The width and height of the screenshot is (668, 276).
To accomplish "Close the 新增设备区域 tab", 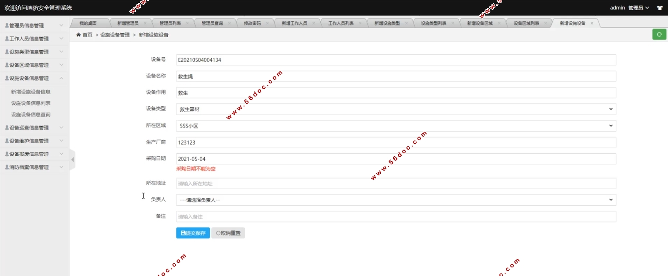I will pos(499,23).
